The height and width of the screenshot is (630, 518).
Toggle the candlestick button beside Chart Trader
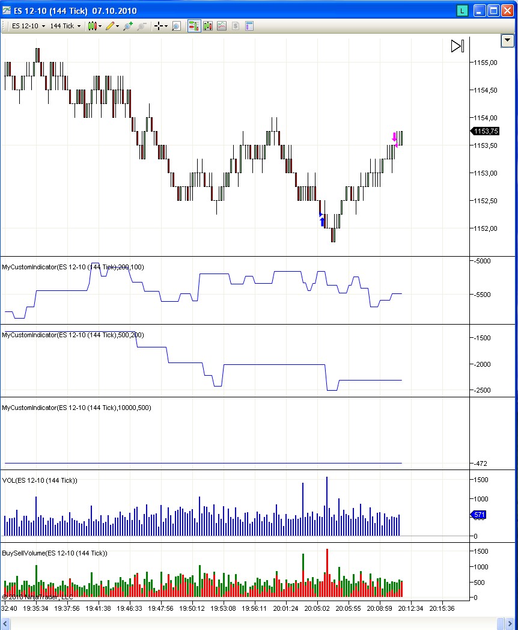[x=208, y=26]
